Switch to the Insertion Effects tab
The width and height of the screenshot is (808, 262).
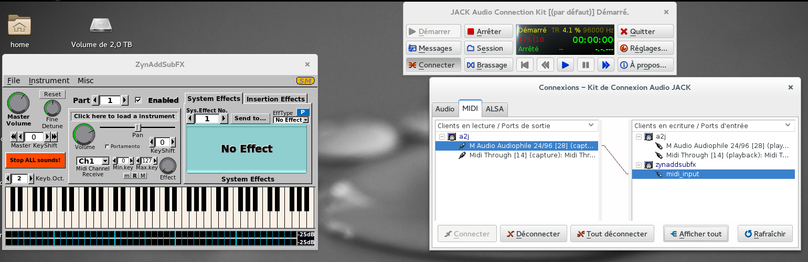pos(275,99)
